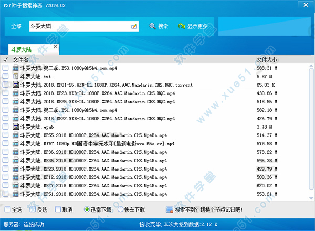
Task: Close the P2P search window
Action: coord(306,5)
